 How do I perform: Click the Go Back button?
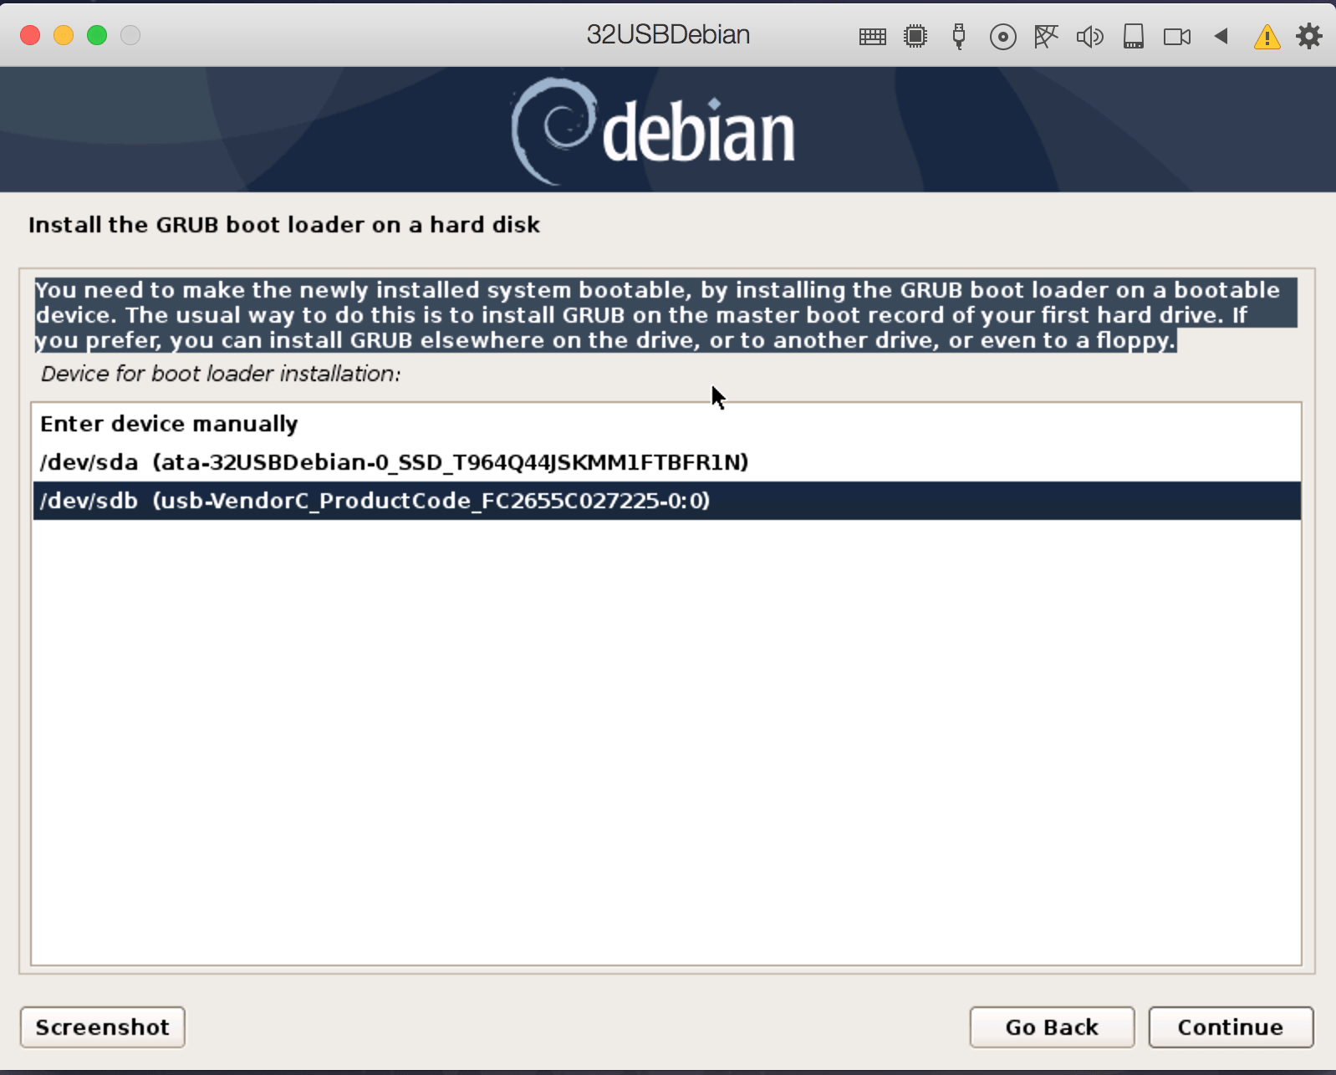point(1052,1027)
